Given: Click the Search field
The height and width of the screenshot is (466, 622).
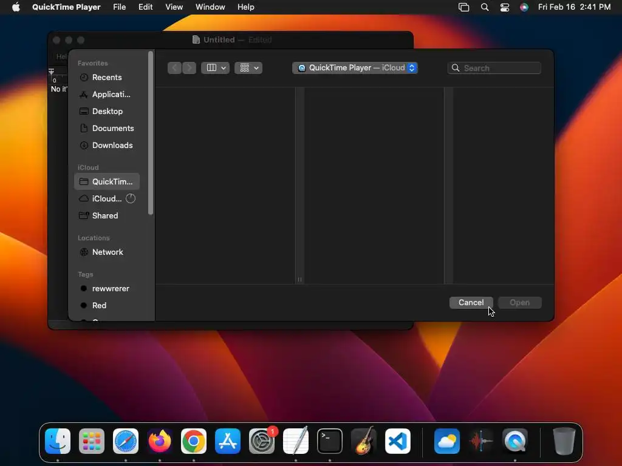Looking at the screenshot, I should [494, 68].
